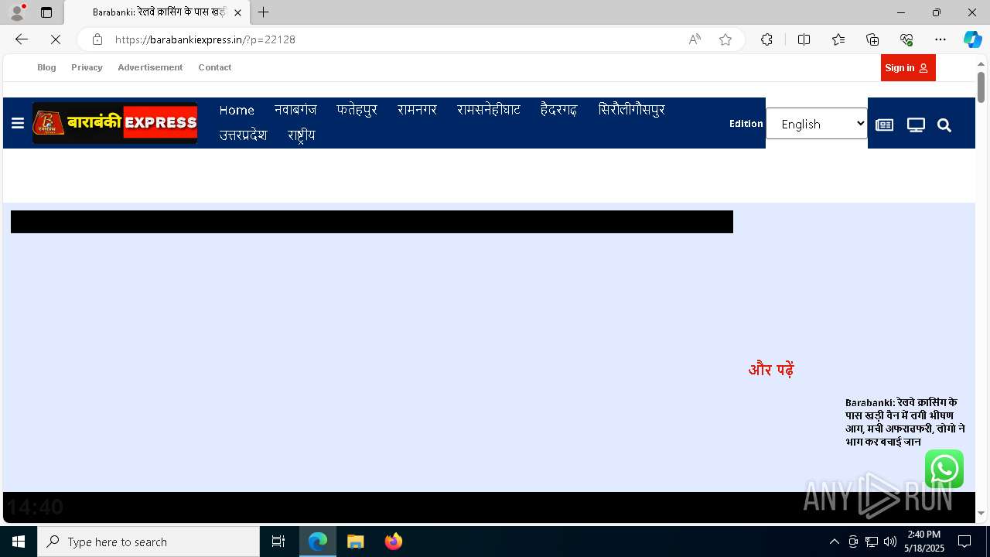Go to Home in the navigation
The height and width of the screenshot is (557, 990).
click(237, 110)
